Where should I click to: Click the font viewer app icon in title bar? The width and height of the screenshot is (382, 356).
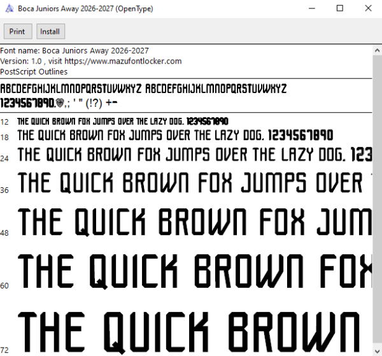[10, 8]
